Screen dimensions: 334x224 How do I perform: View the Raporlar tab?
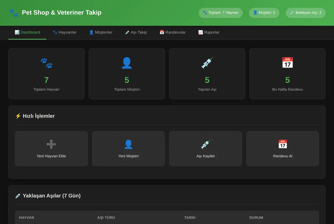tap(209, 33)
